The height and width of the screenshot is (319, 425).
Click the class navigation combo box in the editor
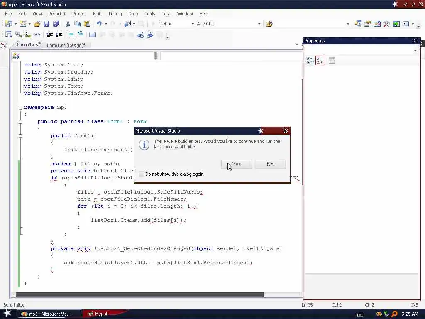point(85,56)
